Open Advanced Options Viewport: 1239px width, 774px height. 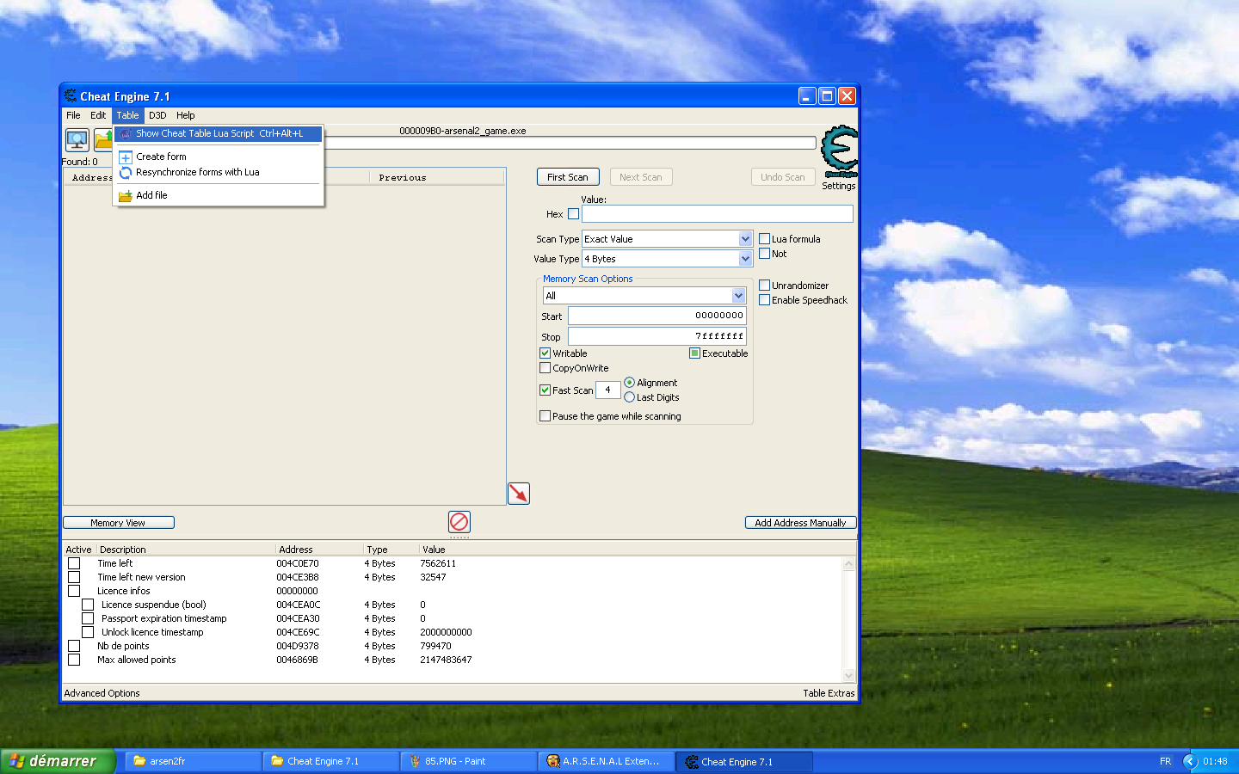(102, 693)
